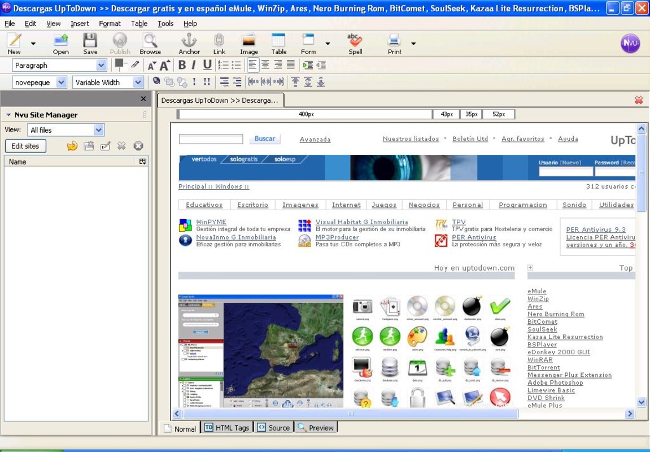Insert a Table from the toolbar
The height and width of the screenshot is (452, 650).
[x=278, y=43]
